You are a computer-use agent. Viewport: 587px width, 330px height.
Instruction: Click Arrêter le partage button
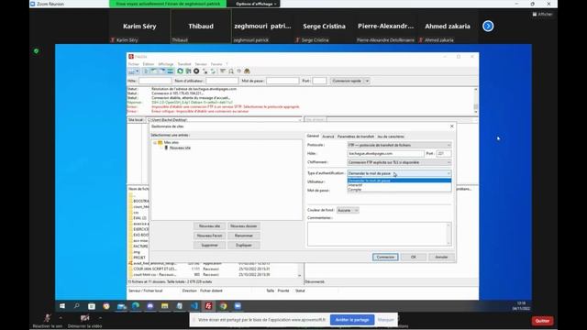(x=352, y=320)
